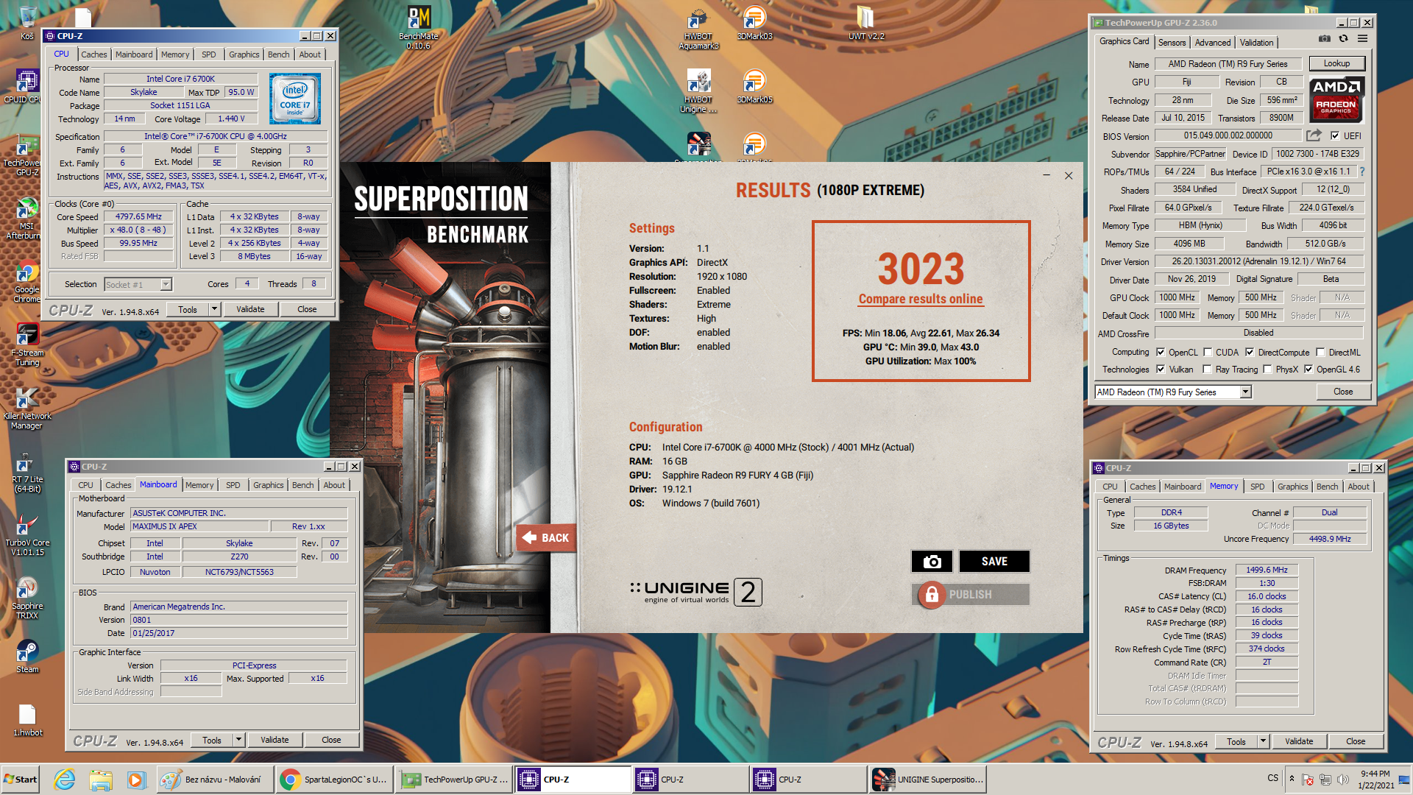Click Close button in GPU-Z
The image size is (1413, 795).
pyautogui.click(x=1343, y=392)
